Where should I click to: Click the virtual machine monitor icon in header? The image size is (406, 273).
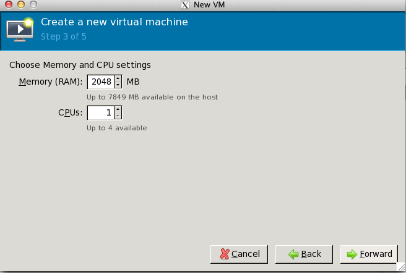tap(20, 30)
